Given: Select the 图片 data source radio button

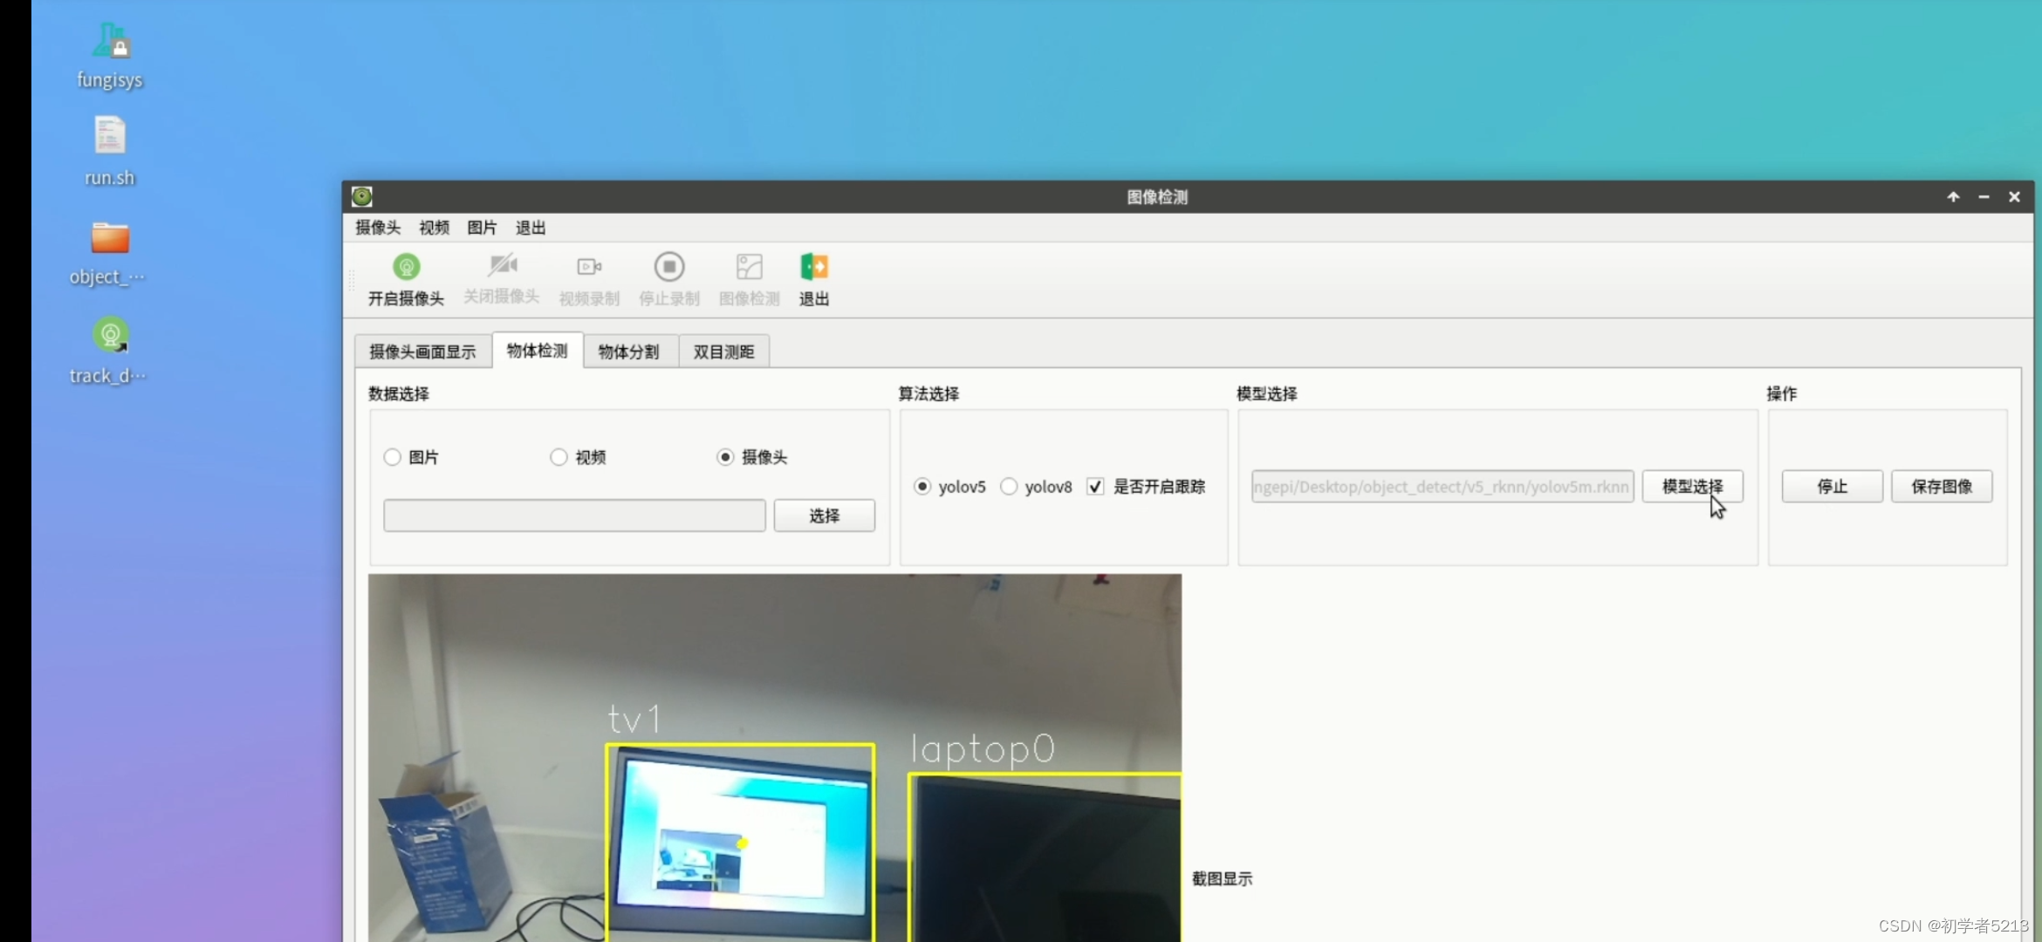Looking at the screenshot, I should [x=393, y=457].
